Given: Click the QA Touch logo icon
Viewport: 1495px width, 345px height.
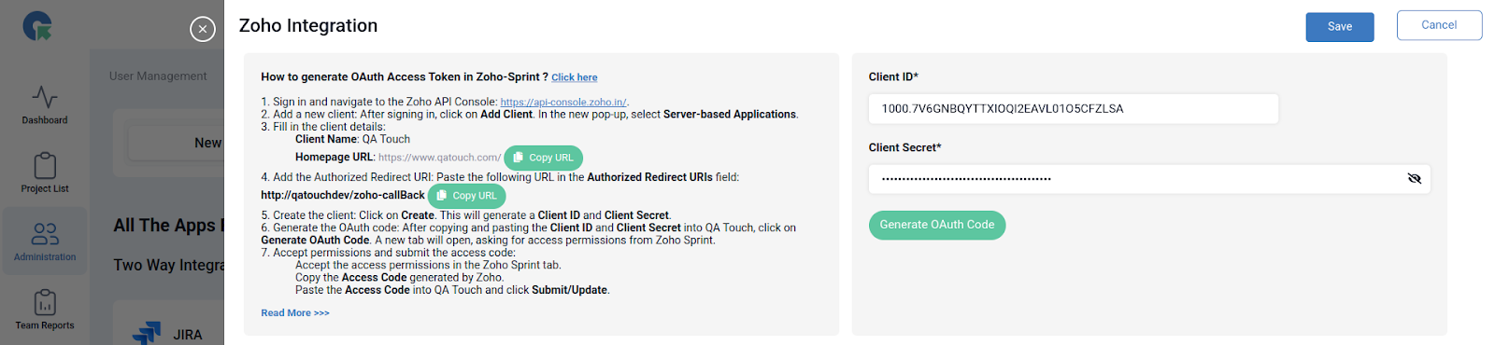Looking at the screenshot, I should tap(37, 25).
